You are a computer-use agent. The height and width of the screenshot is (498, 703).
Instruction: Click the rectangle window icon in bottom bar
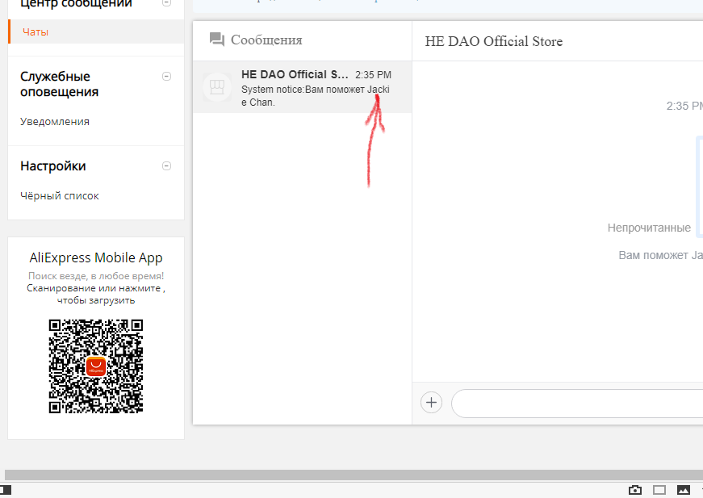click(x=659, y=490)
